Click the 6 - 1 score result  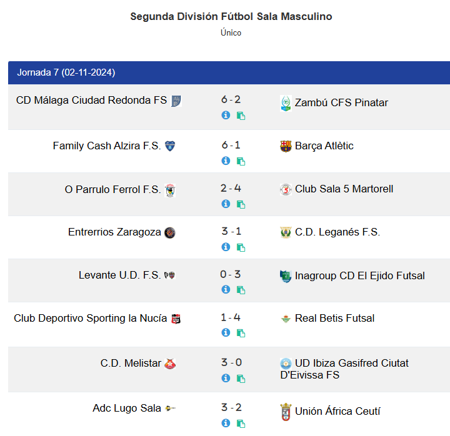pos(231,145)
